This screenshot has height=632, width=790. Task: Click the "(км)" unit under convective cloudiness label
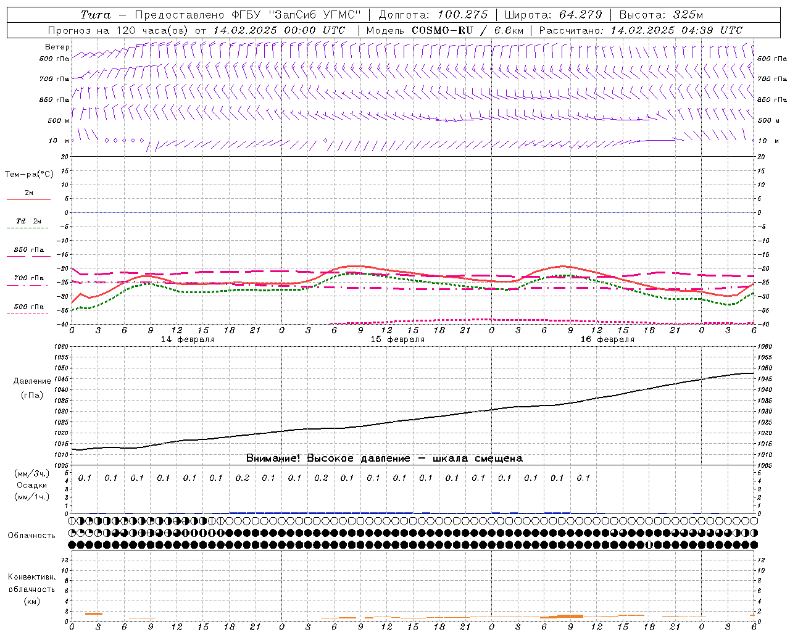coord(31,601)
